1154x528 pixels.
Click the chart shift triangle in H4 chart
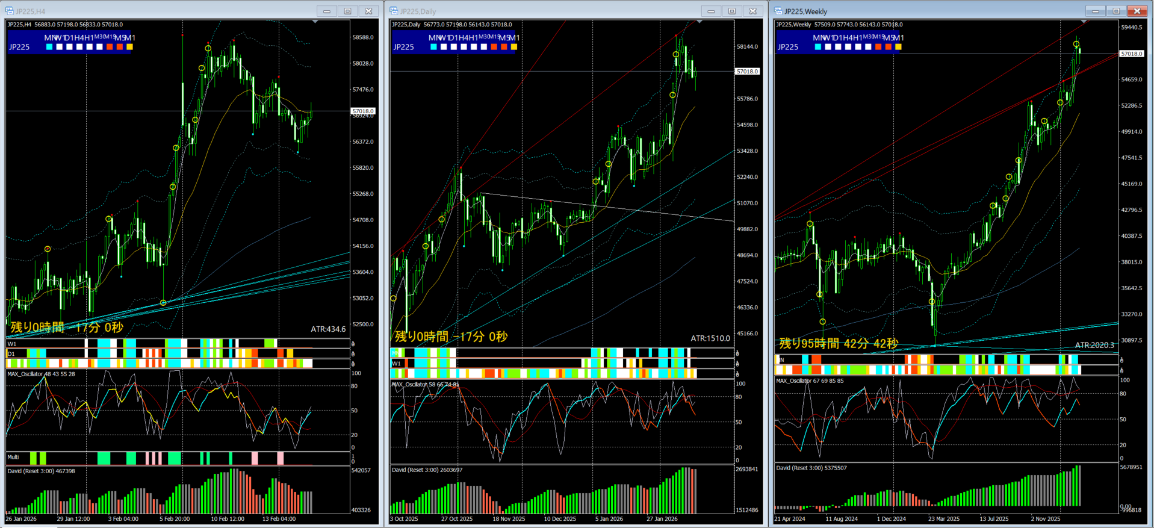(x=315, y=22)
